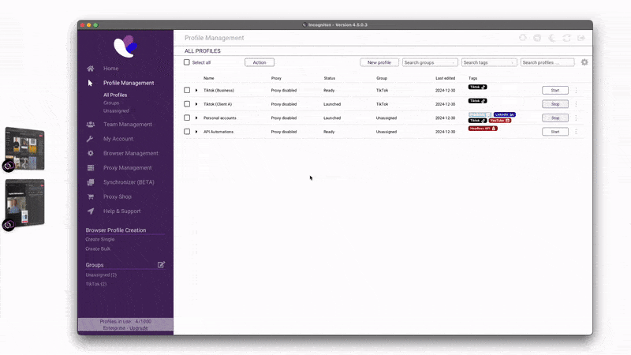
Task: Click the logout icon in header
Action: coord(581,38)
